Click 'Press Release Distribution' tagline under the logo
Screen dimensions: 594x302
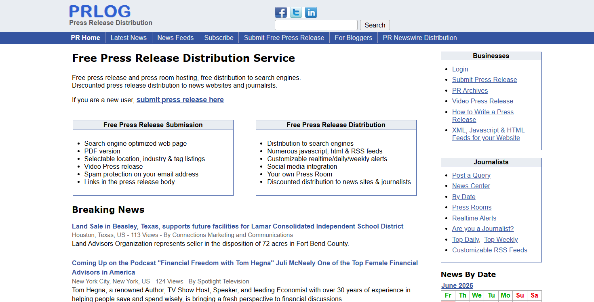point(111,23)
